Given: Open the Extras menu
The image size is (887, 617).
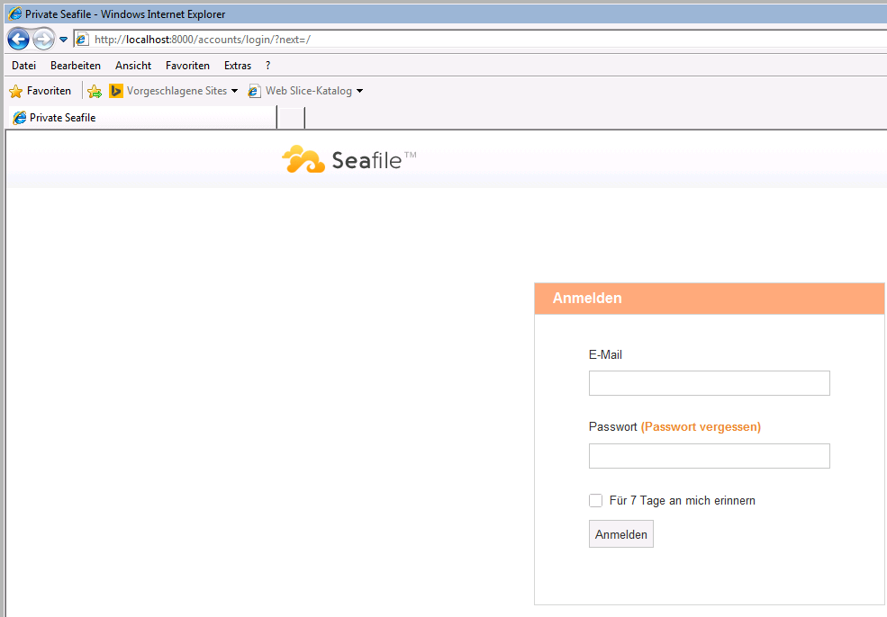Looking at the screenshot, I should point(238,66).
